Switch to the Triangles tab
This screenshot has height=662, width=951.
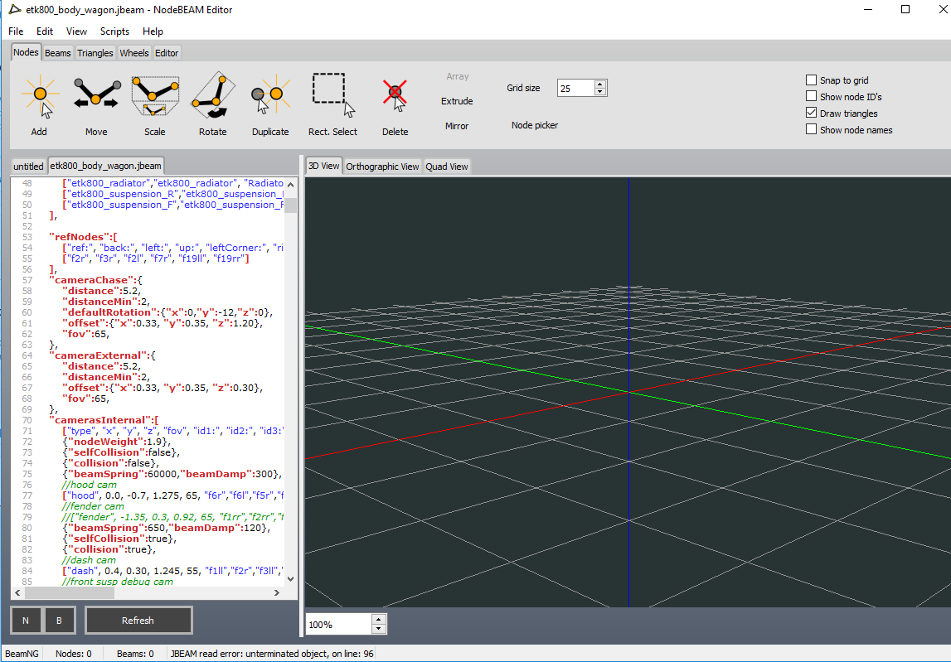95,53
